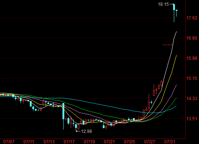The height and width of the screenshot is (144, 199).
Task: Click the 13.51 price axis label
Action: [x=192, y=119]
